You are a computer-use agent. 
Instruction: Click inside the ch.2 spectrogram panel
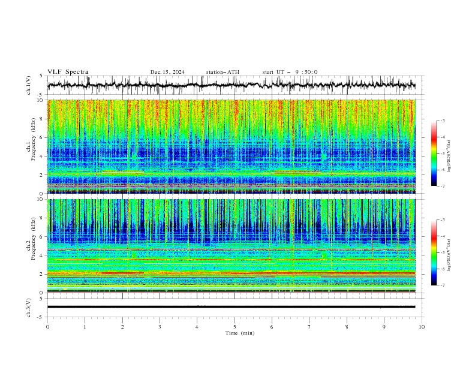231,246
